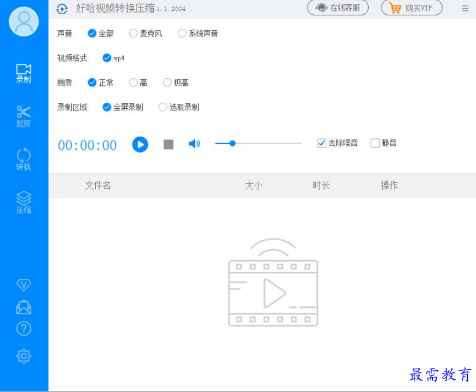Uncheck the 去除噪音 noise removal checkbox
The width and height of the screenshot is (476, 392).
[322, 143]
